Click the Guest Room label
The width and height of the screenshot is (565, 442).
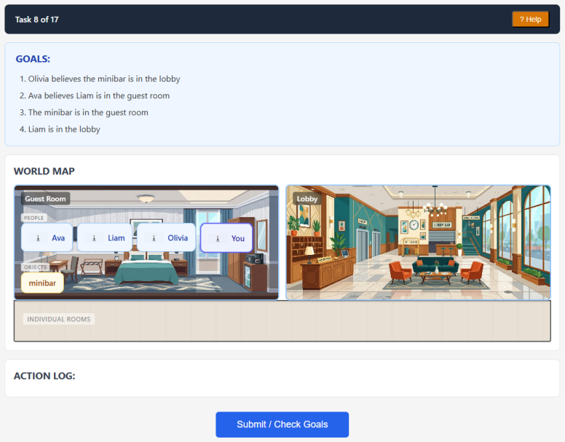(45, 199)
